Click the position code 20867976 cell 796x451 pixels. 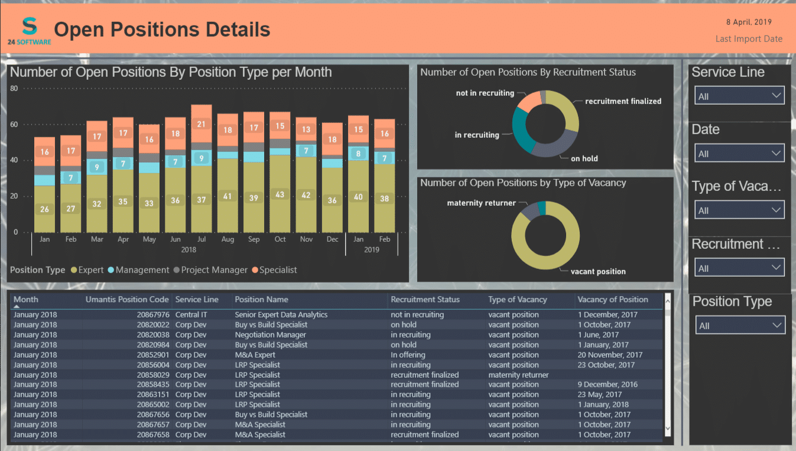(x=153, y=315)
